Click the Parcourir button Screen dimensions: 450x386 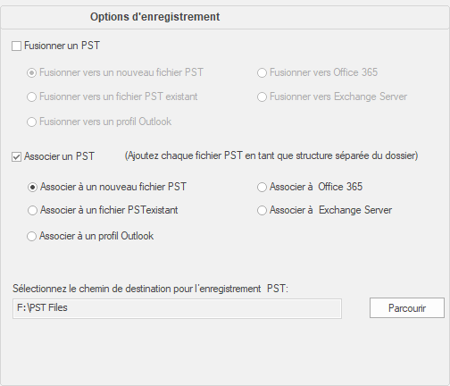[407, 308]
